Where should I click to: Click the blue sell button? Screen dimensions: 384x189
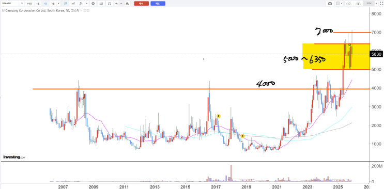pos(158,4)
